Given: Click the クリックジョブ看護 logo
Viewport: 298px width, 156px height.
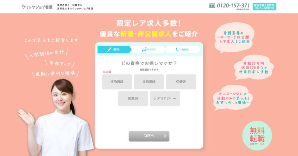Looking at the screenshot, I should (37, 7).
